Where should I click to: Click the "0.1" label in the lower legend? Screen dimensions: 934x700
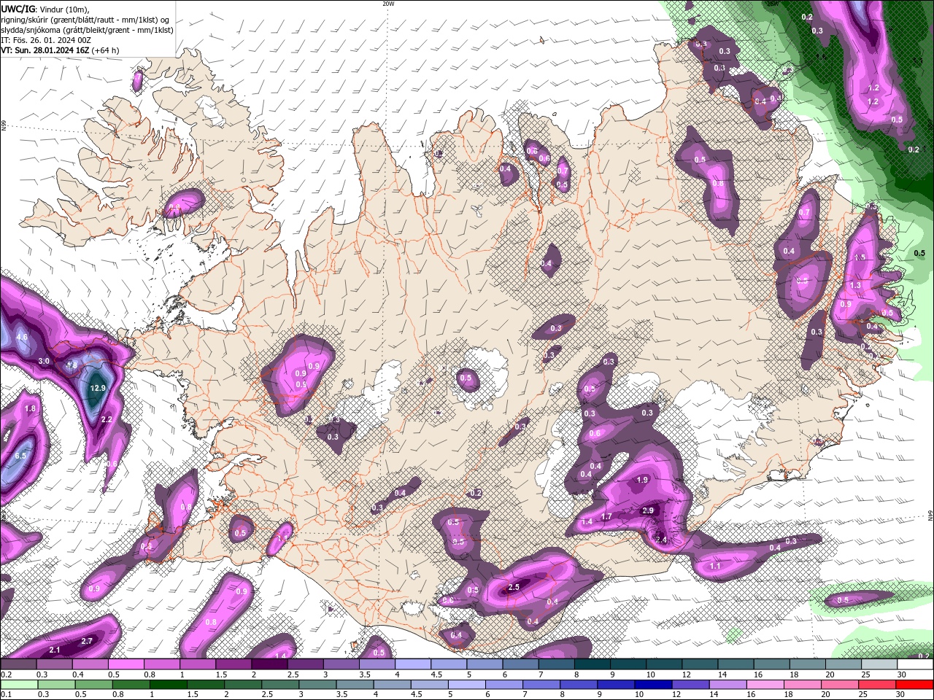[x=6, y=695]
